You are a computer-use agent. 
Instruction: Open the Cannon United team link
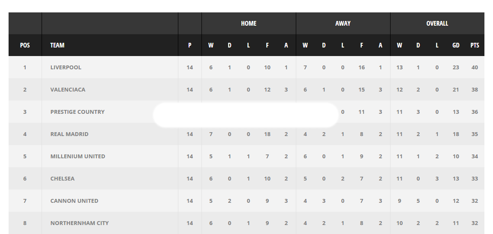pos(74,201)
